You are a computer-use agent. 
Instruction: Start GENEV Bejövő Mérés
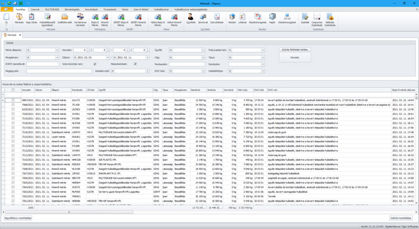click(x=121, y=20)
